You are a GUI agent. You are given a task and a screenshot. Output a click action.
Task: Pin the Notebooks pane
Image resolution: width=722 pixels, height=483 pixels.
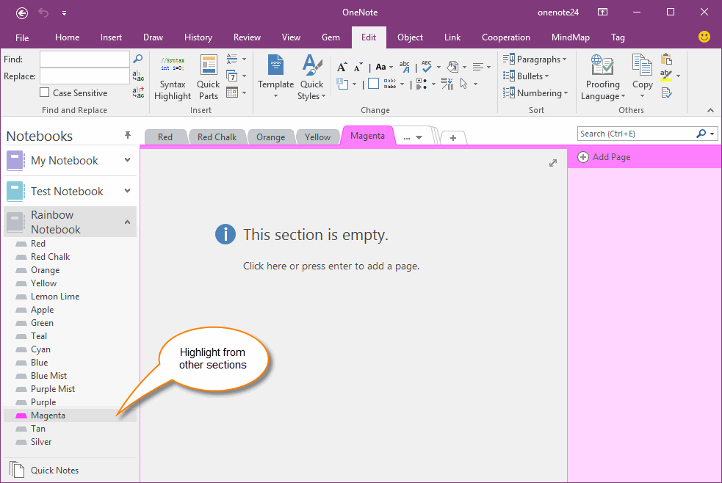128,135
